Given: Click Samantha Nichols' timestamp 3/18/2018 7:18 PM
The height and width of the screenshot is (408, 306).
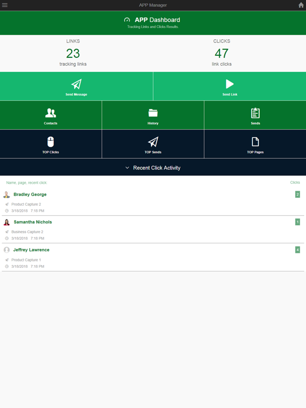Looking at the screenshot, I should [28, 239].
